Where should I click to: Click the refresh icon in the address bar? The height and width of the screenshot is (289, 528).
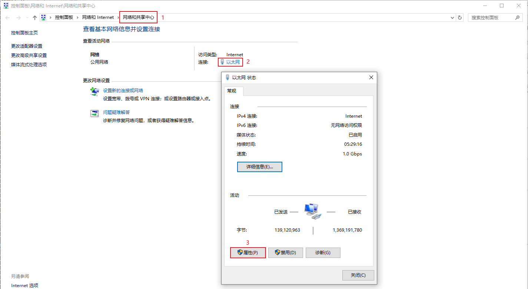(x=460, y=17)
